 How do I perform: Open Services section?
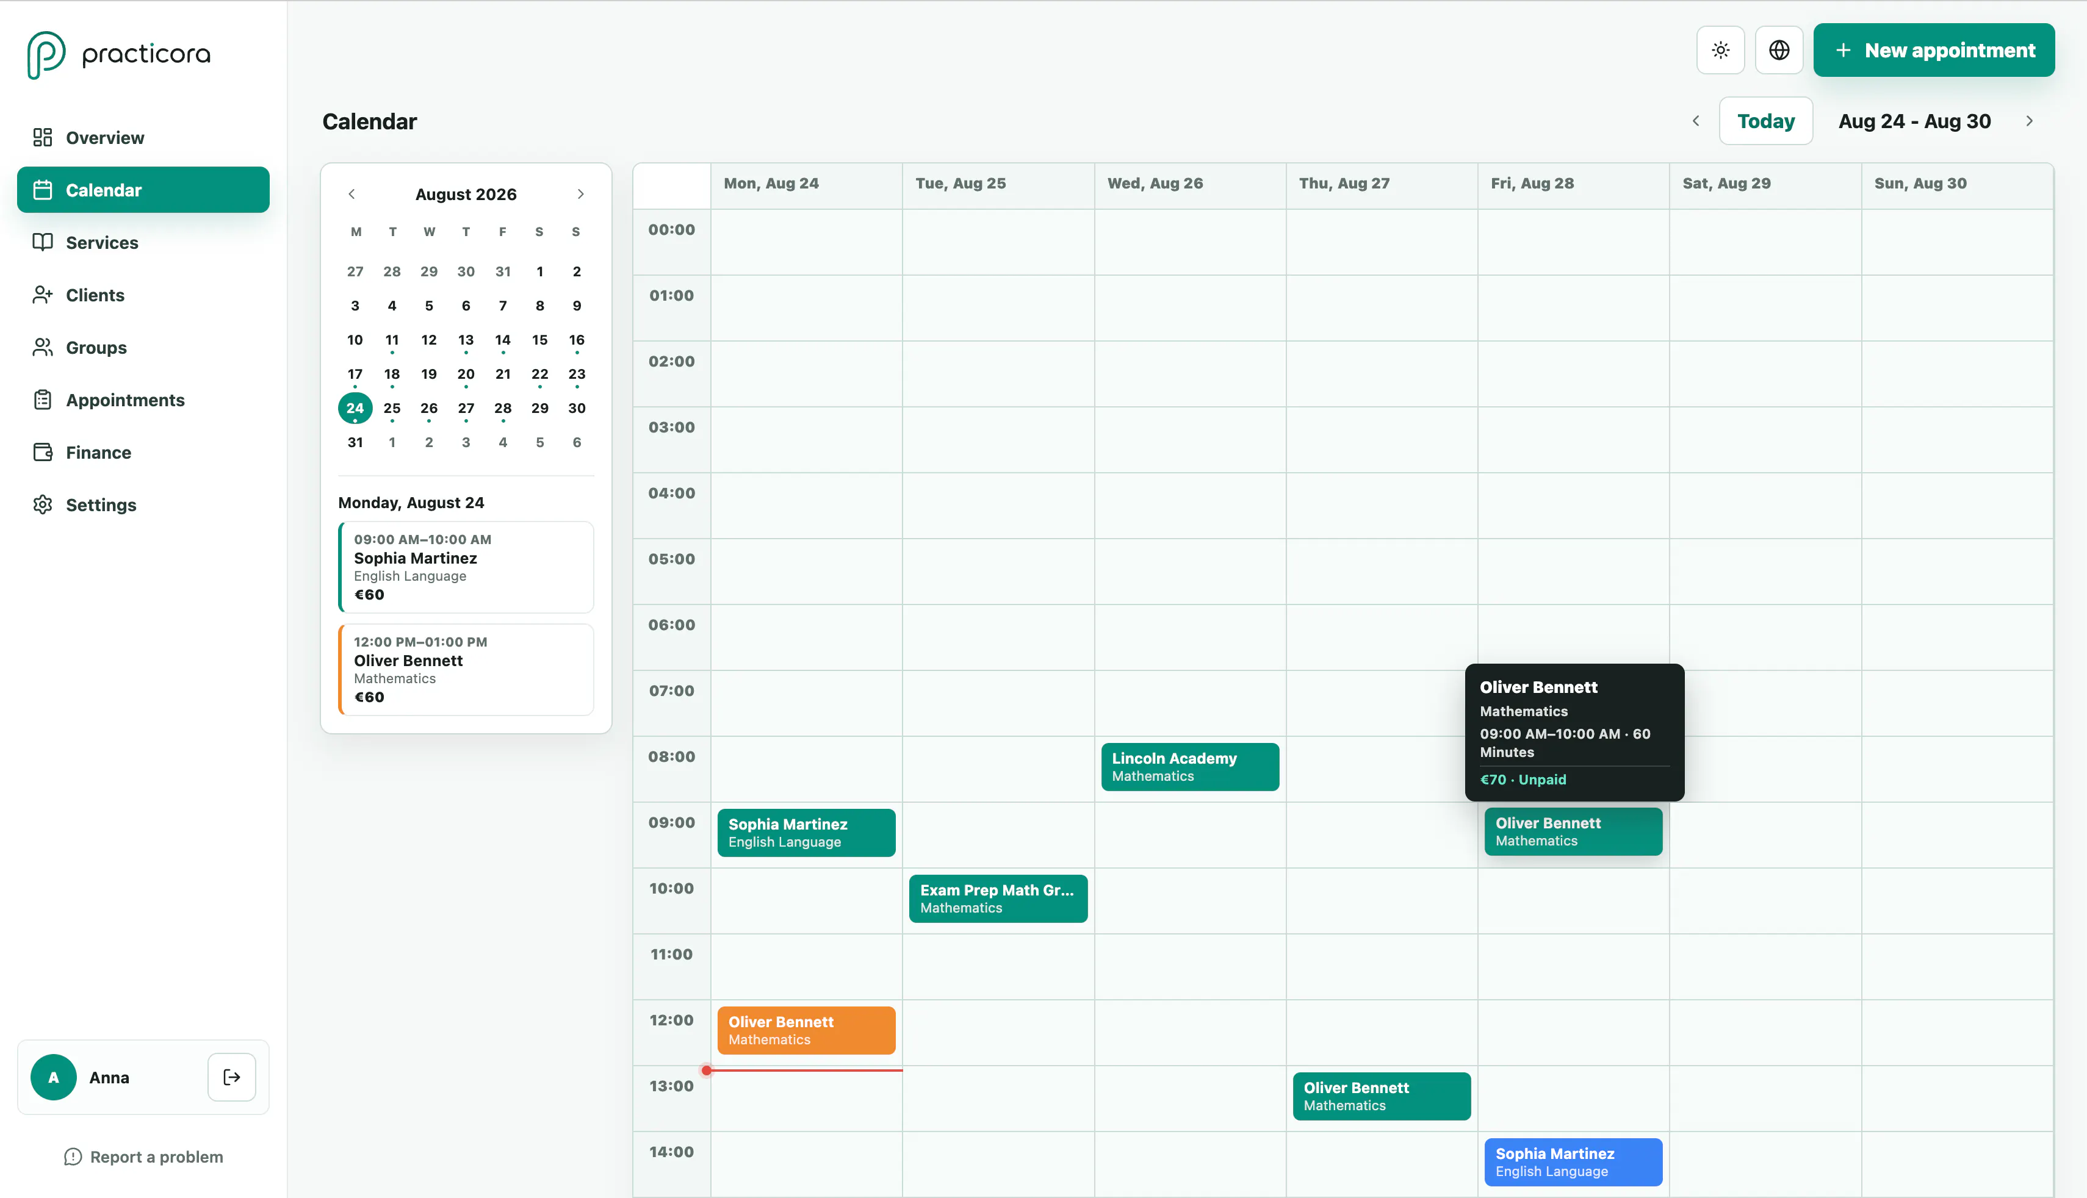[x=143, y=243]
